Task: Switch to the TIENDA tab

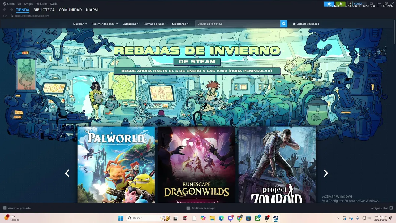Action: point(23,10)
